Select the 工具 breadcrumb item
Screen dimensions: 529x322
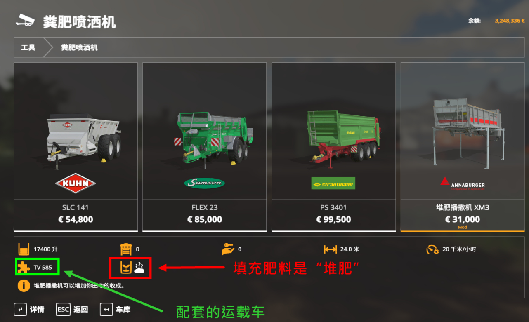(x=28, y=47)
